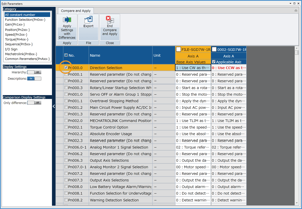The image size is (302, 209).
Task: Enable the Only difference switch
Action: click(34, 103)
